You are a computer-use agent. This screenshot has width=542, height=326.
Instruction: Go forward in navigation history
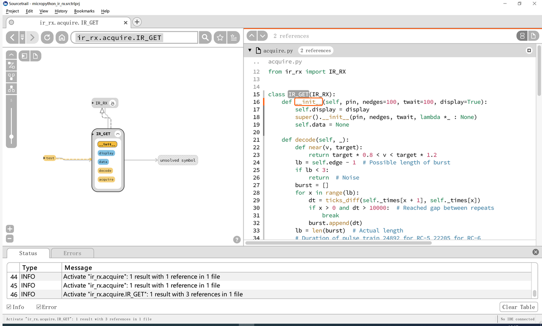pos(32,38)
